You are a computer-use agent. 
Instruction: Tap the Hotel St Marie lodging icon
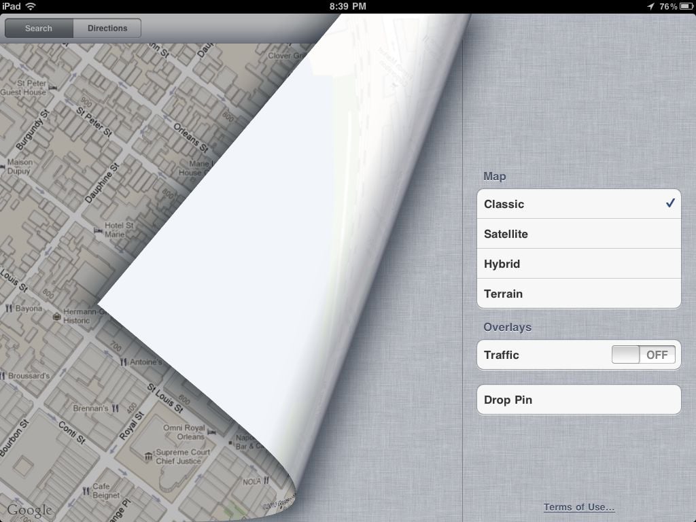tap(98, 230)
